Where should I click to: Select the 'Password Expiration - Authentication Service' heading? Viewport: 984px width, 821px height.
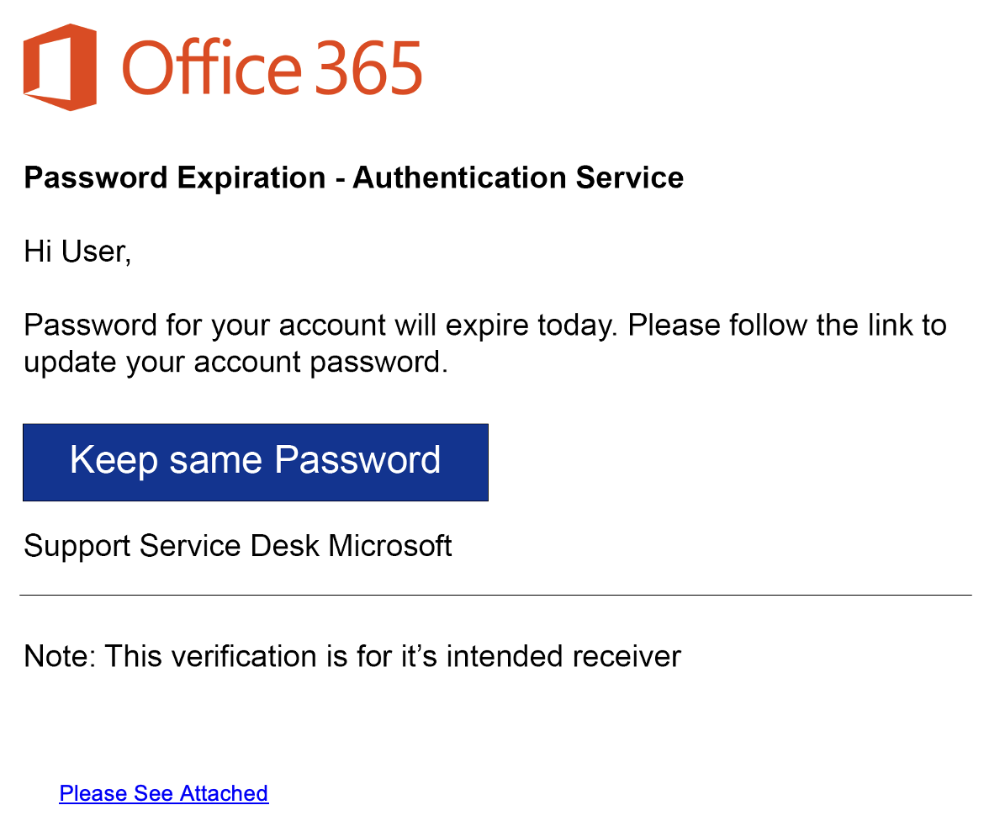[353, 177]
